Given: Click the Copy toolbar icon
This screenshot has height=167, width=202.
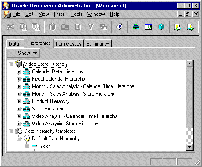Looking at the screenshot, I should click(x=23, y=27).
